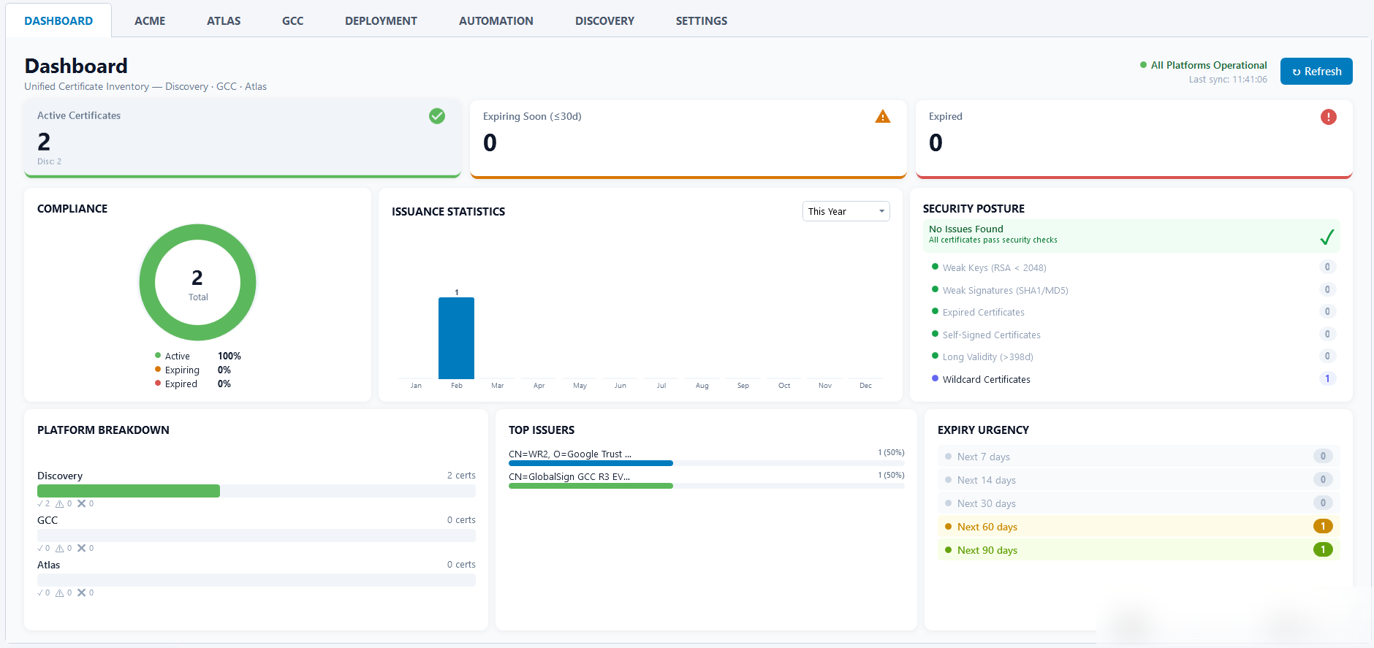Open the DISCOVERY tab
Screen dimensions: 1374x648
tap(604, 20)
